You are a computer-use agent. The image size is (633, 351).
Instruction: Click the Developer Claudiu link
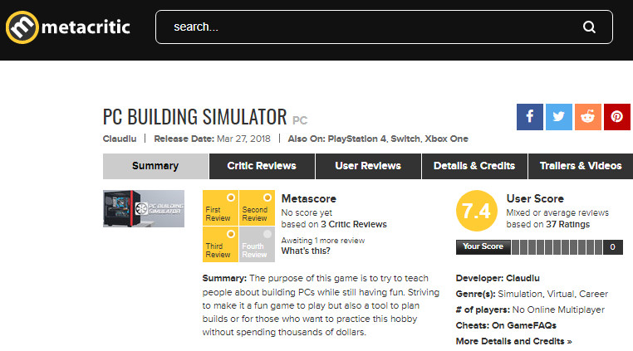tap(523, 278)
